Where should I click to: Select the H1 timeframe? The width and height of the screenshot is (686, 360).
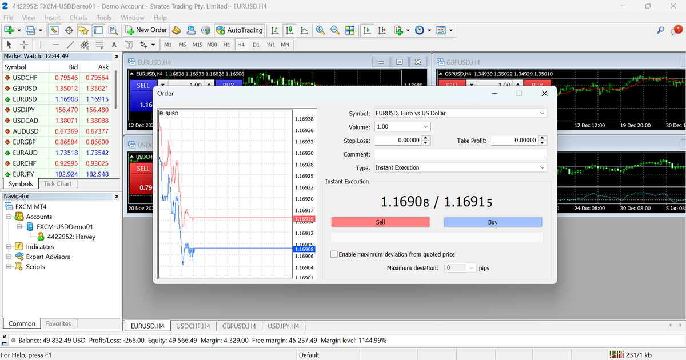point(227,45)
